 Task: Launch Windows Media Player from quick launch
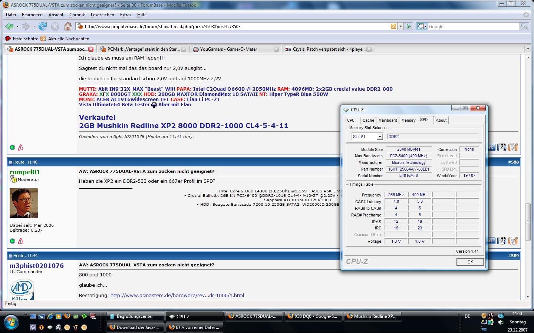coord(59,316)
